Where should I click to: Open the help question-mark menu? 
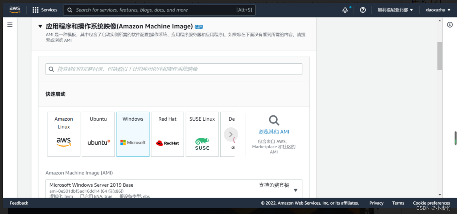pyautogui.click(x=363, y=10)
